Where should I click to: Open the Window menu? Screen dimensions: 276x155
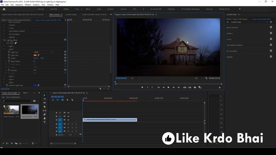point(50,5)
